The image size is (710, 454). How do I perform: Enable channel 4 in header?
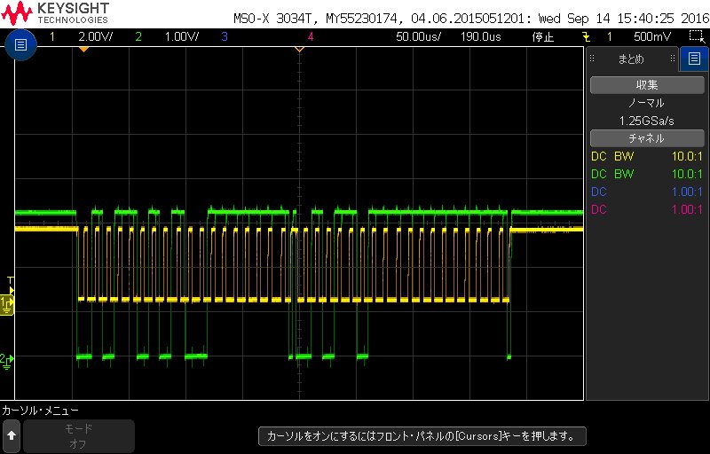tap(310, 36)
